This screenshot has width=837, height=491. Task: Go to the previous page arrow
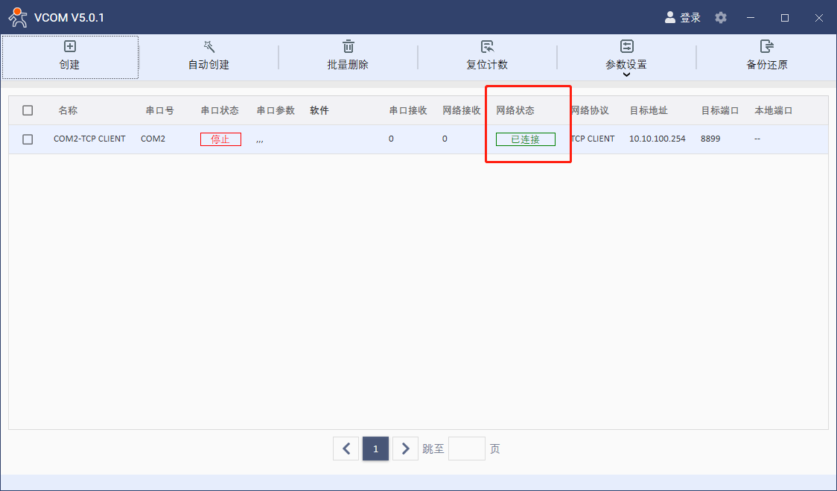[346, 449]
